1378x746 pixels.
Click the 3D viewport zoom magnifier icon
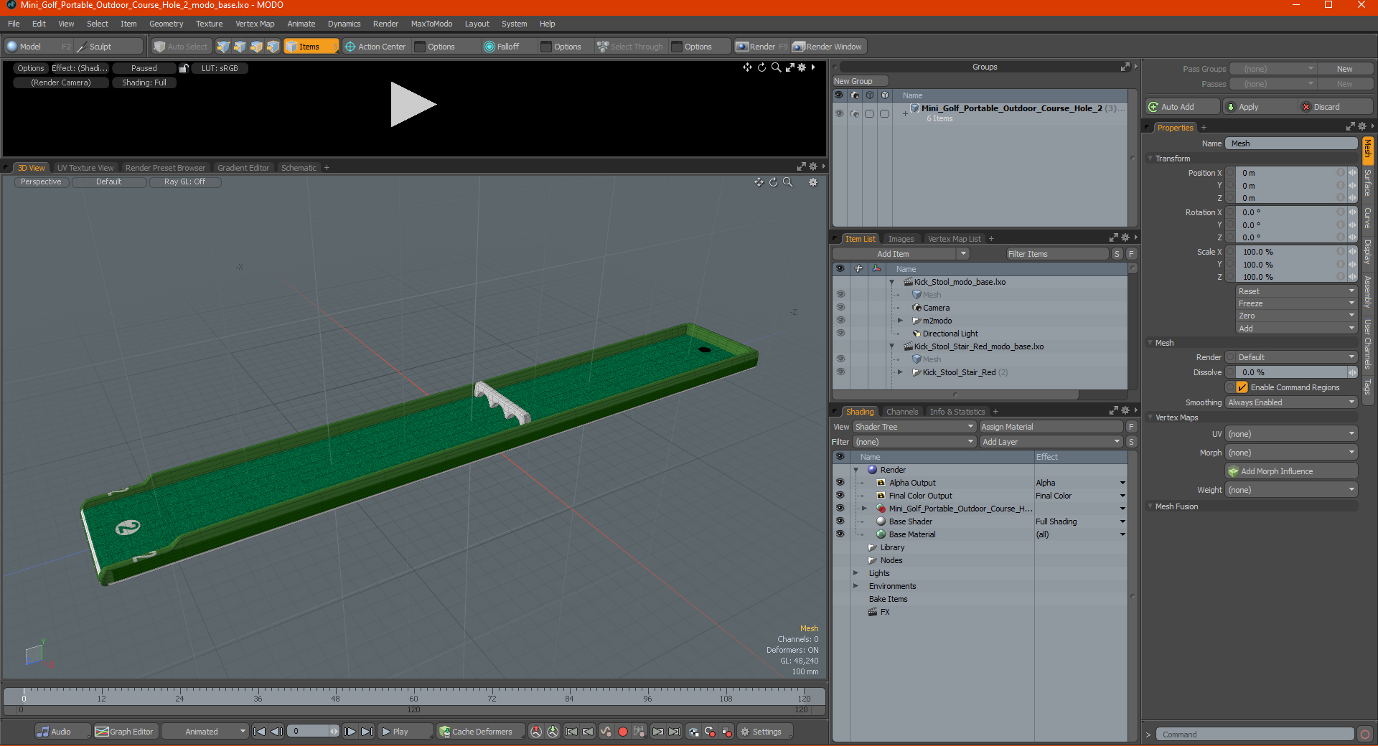(787, 182)
